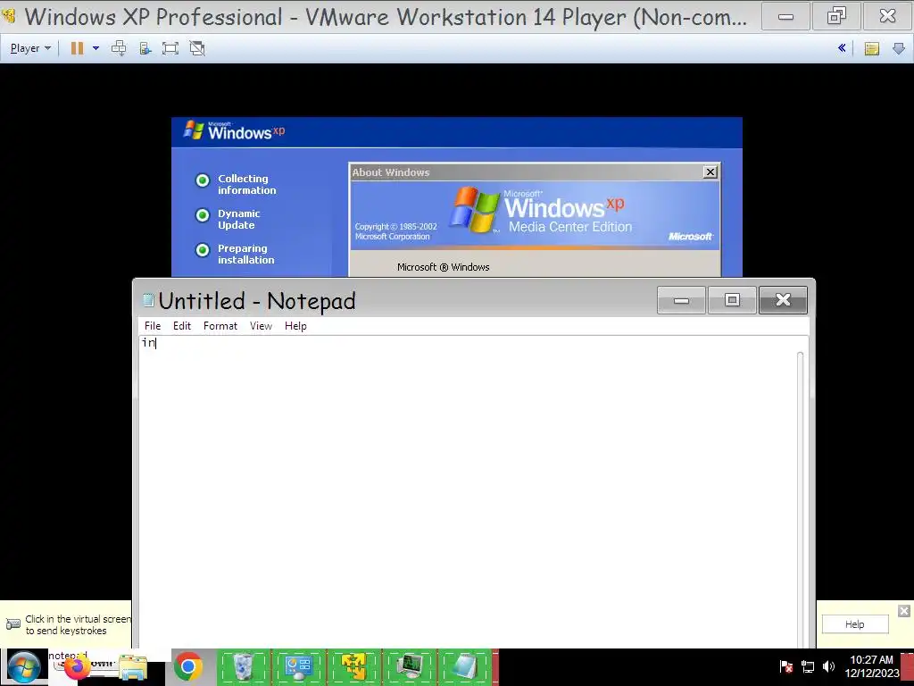Open Notepad Help menu
Image resolution: width=914 pixels, height=686 pixels.
tap(295, 326)
